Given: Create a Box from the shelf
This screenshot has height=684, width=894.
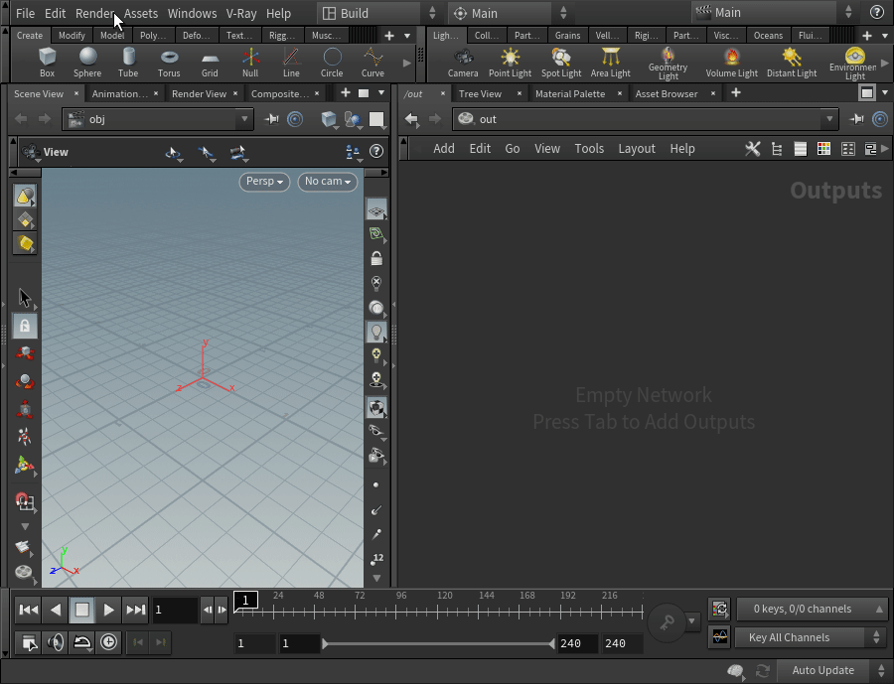Looking at the screenshot, I should (47, 63).
